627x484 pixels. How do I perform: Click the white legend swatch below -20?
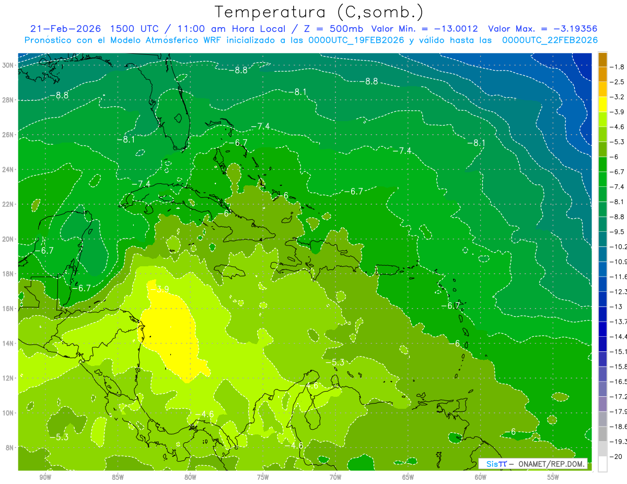click(602, 464)
